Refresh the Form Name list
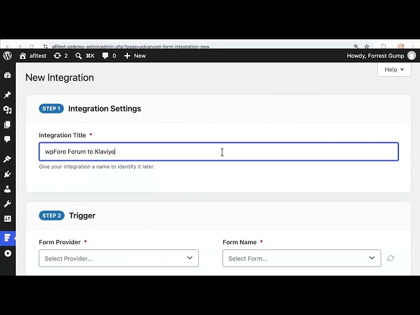Image resolution: width=420 pixels, height=315 pixels. [x=390, y=258]
